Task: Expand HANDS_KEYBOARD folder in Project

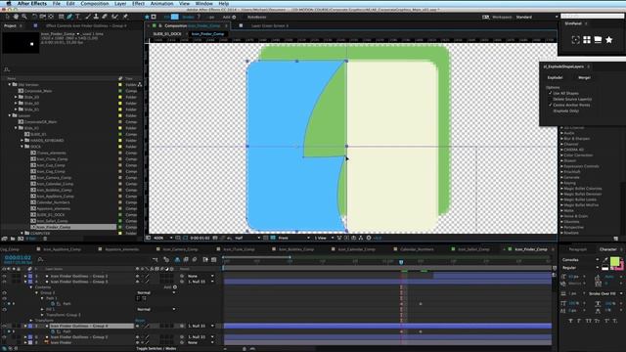Action: tap(22, 141)
